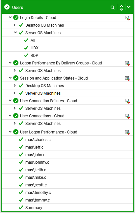Image resolution: width=135 pixels, height=213 pixels.
Task: Click the Users header status check icon
Action: (x=7, y=7)
